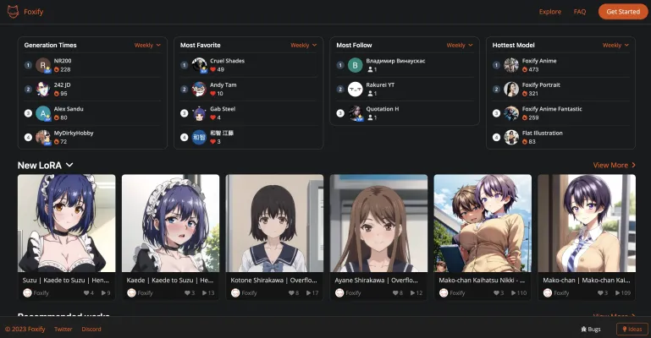The height and width of the screenshot is (338, 651).
Task: Click the Ideas button in footer
Action: [632, 329]
